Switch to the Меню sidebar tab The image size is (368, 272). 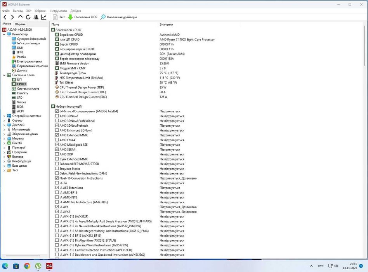coord(7,24)
